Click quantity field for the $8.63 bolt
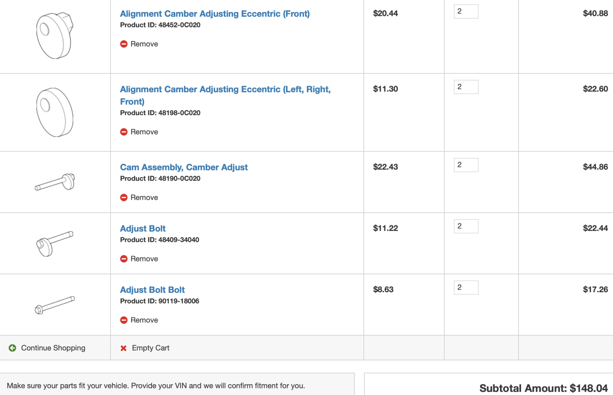The height and width of the screenshot is (395, 613). click(466, 287)
